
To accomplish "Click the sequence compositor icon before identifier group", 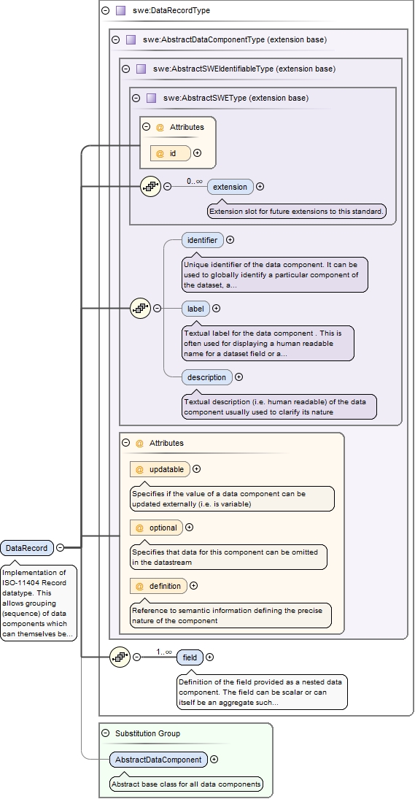I will click(x=141, y=308).
